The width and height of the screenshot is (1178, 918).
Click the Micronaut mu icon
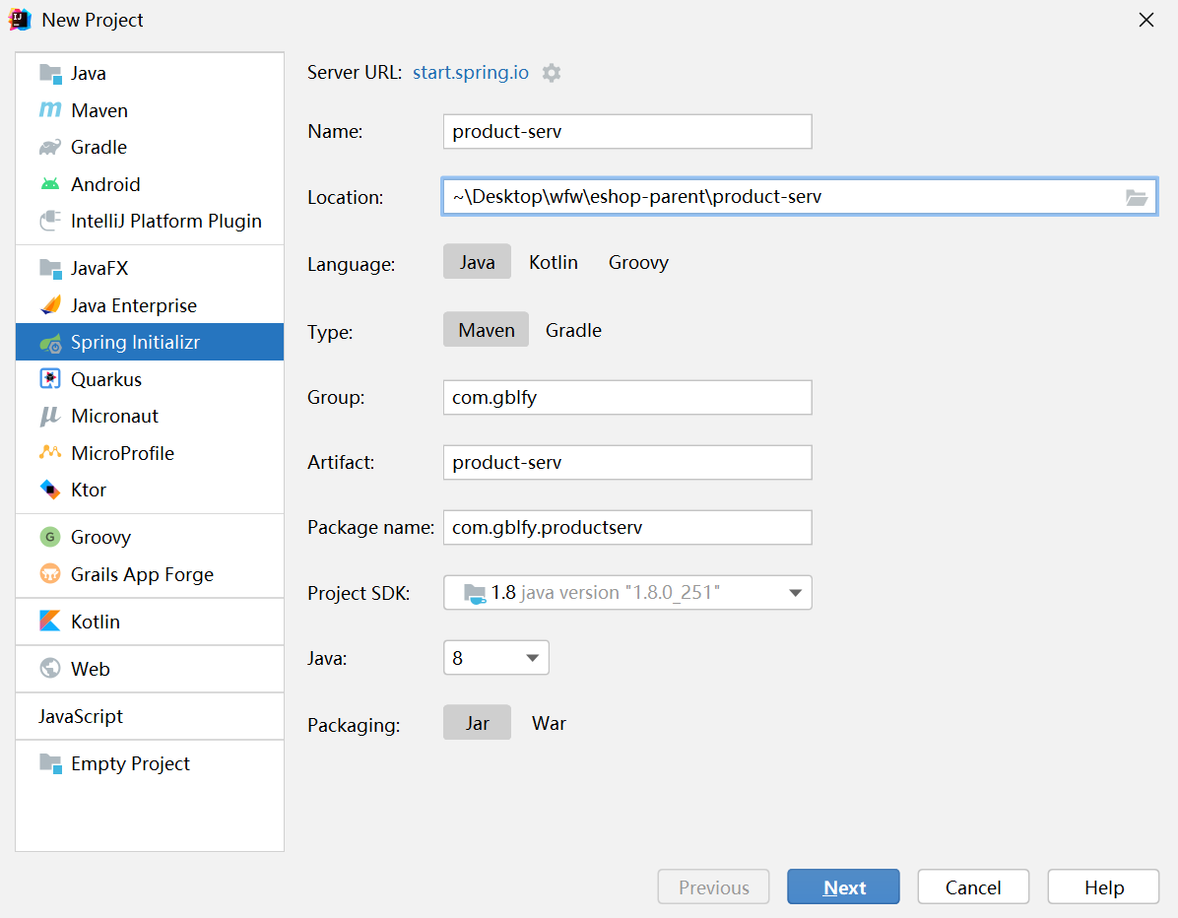pyautogui.click(x=50, y=417)
